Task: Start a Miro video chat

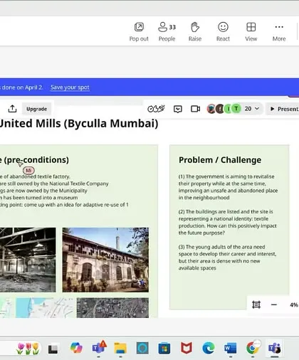Action: coord(195,109)
